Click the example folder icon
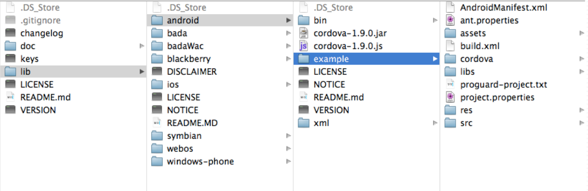The image size is (588, 191). point(304,59)
